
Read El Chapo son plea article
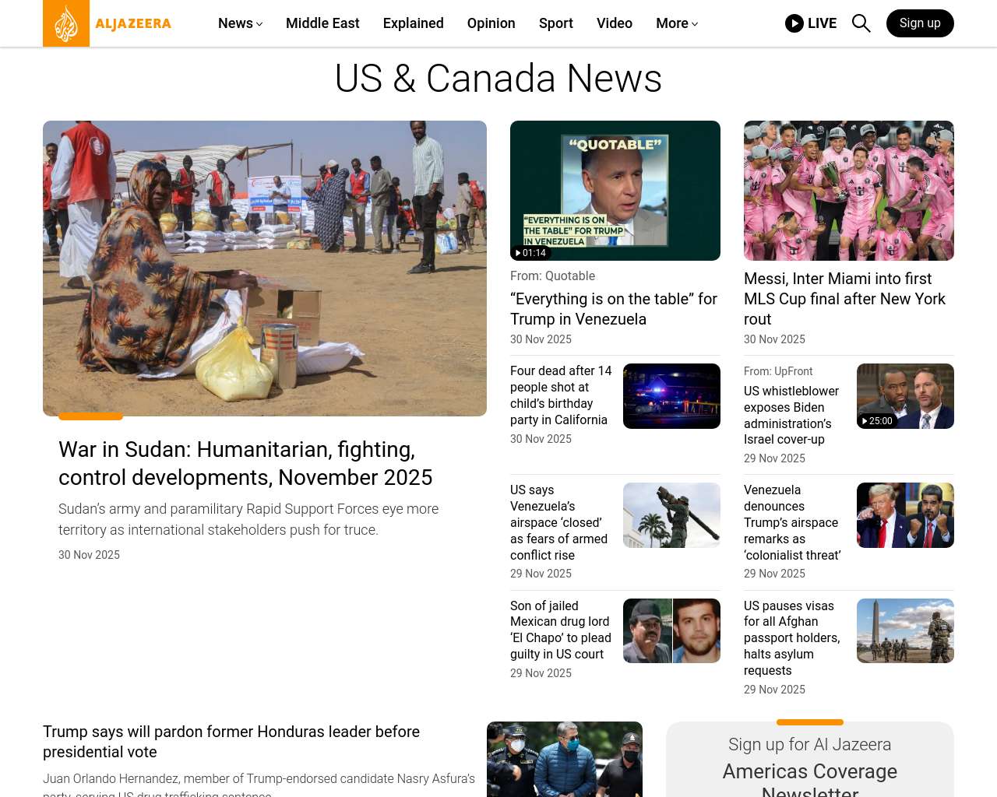pyautogui.click(x=561, y=630)
